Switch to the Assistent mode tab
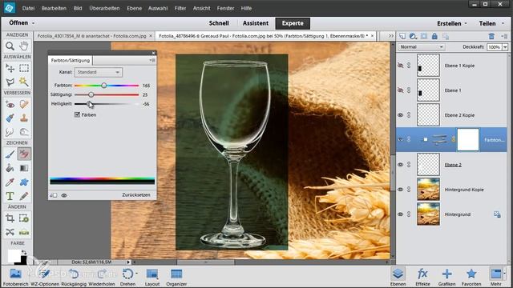513x288 pixels. 256,23
